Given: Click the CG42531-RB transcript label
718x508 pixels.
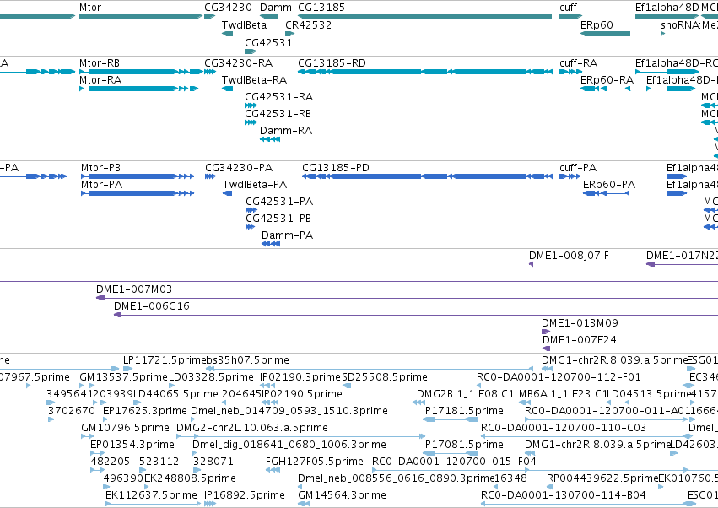Looking at the screenshot, I should 278,114.
